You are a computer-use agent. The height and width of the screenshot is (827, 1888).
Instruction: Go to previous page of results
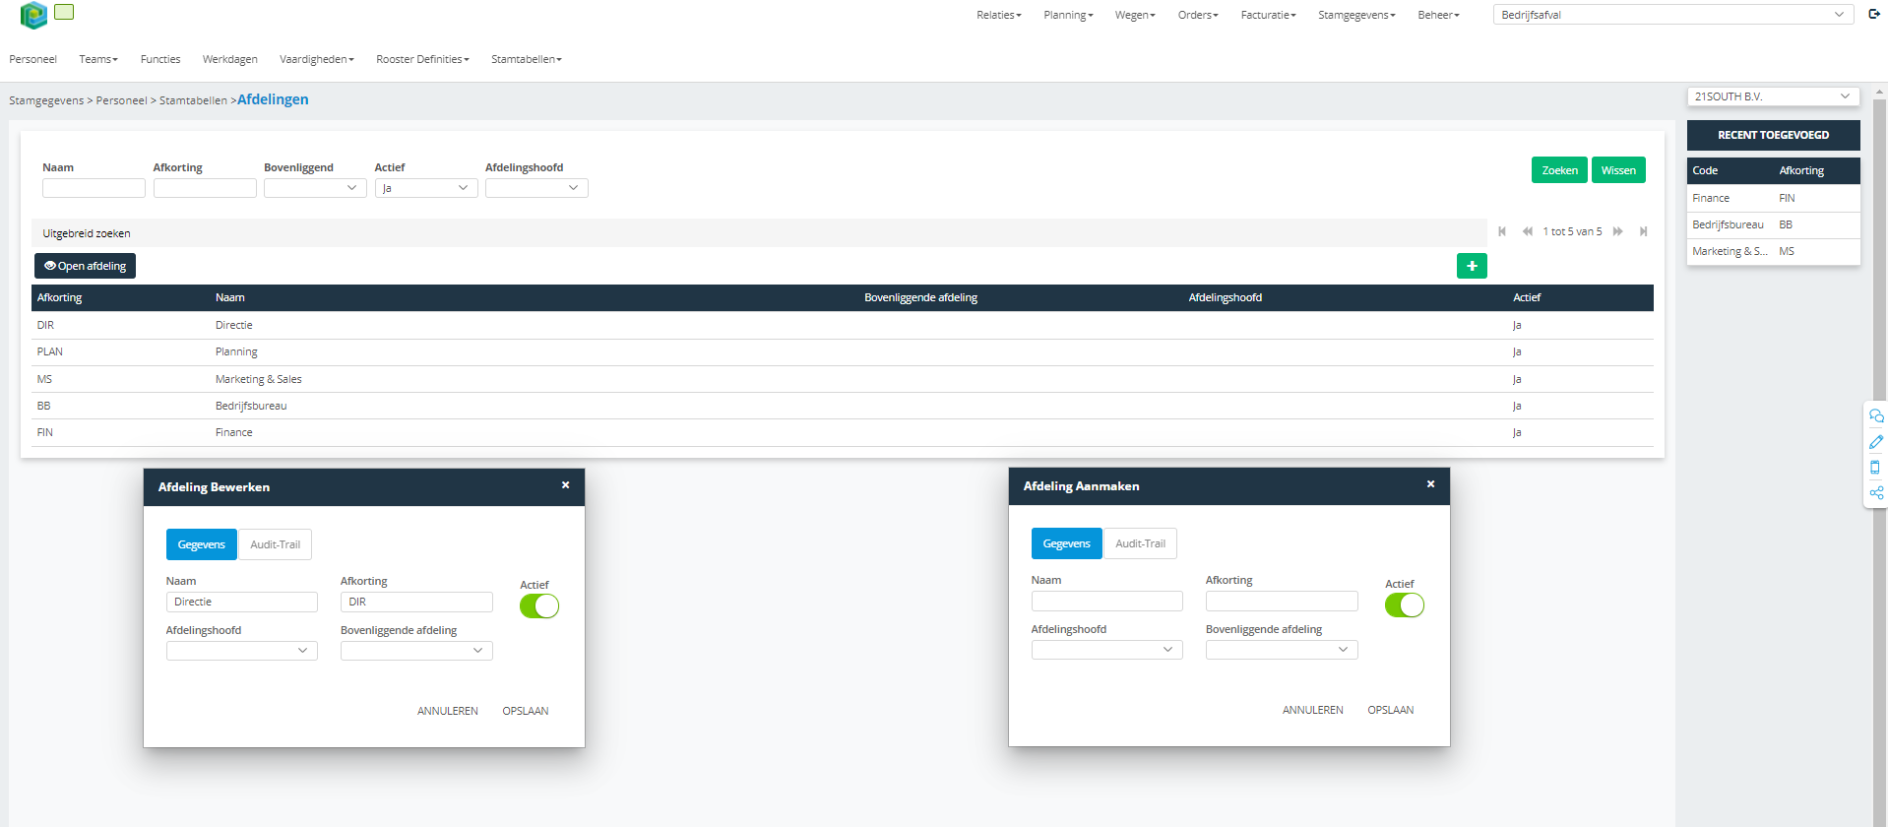(1528, 231)
